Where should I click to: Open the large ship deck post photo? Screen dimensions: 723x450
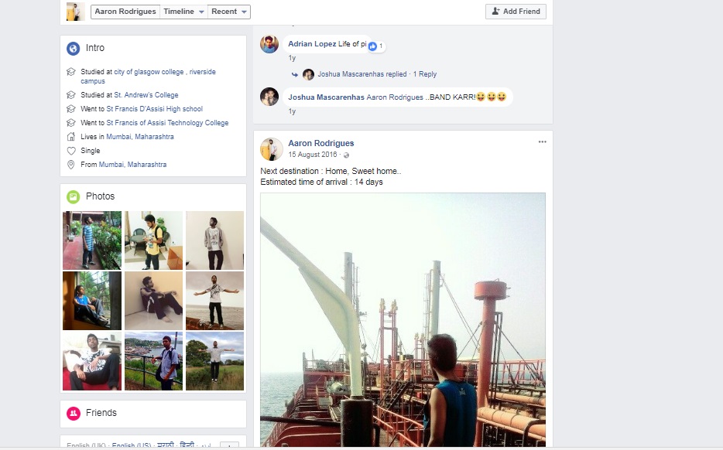[x=403, y=319]
